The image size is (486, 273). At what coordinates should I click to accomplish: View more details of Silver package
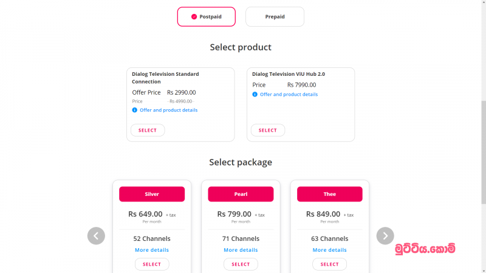click(152, 250)
